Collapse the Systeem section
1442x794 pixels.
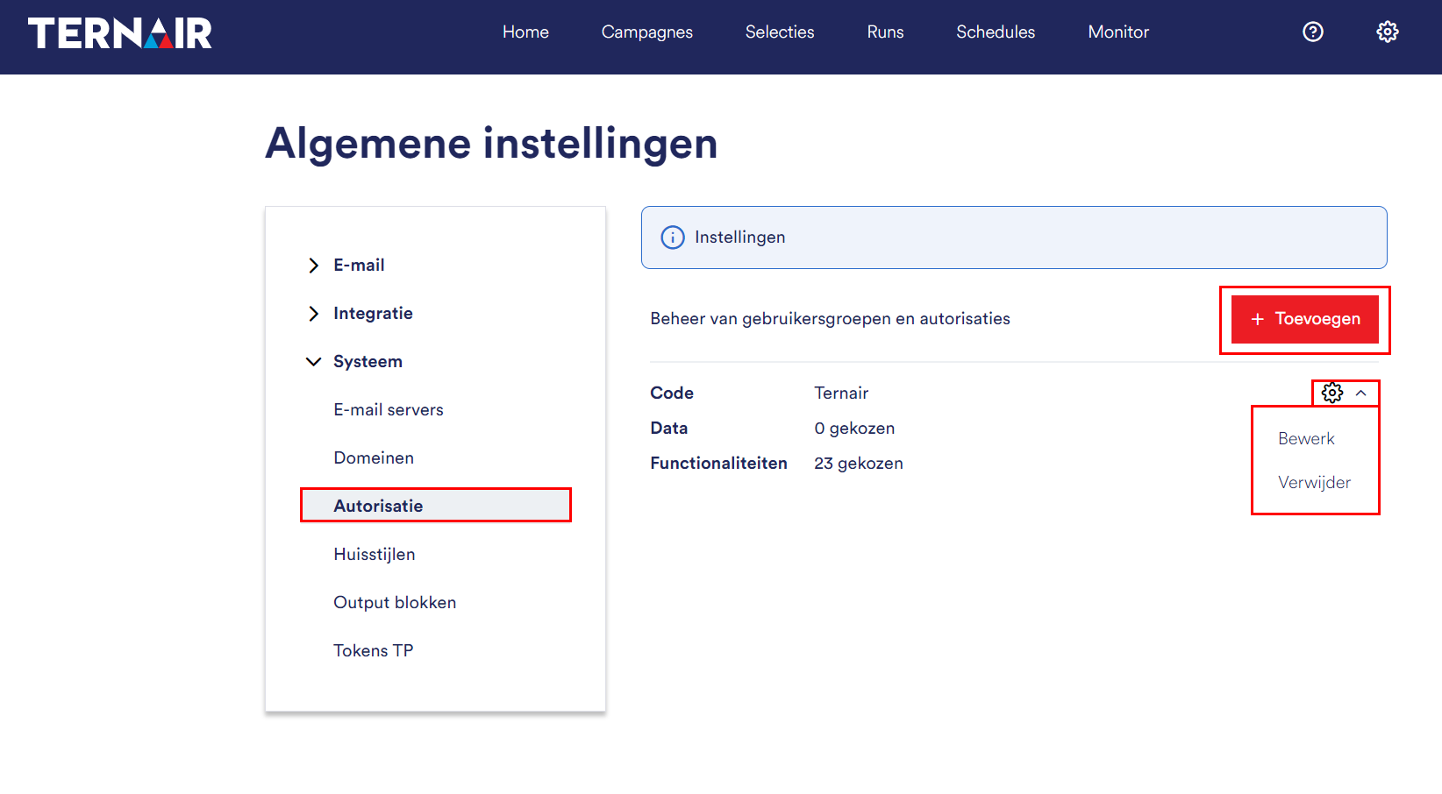click(314, 362)
